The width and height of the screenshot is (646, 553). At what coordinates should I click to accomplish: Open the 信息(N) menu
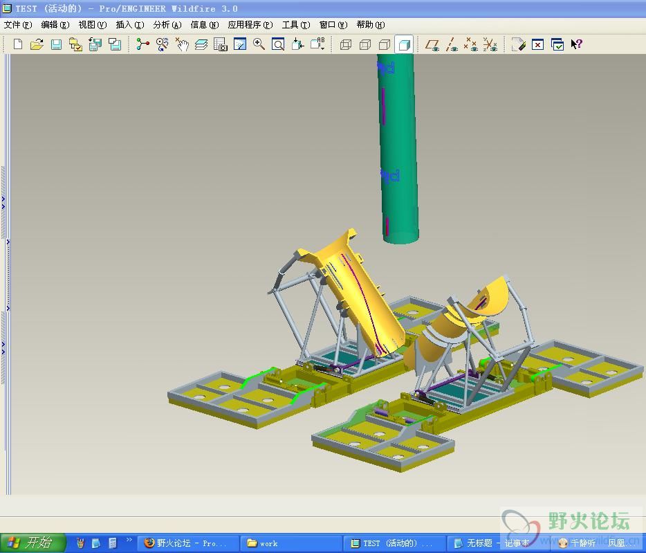[205, 25]
